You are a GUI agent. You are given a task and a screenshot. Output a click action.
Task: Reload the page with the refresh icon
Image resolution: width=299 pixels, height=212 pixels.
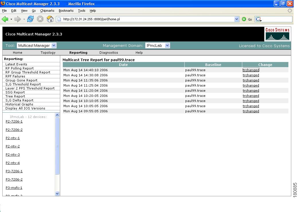click(30, 19)
